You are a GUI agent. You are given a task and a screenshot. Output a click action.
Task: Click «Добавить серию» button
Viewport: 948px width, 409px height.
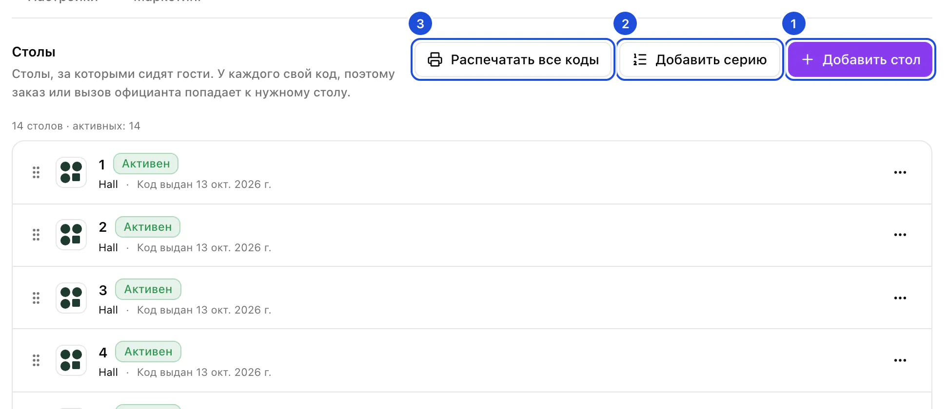click(700, 59)
